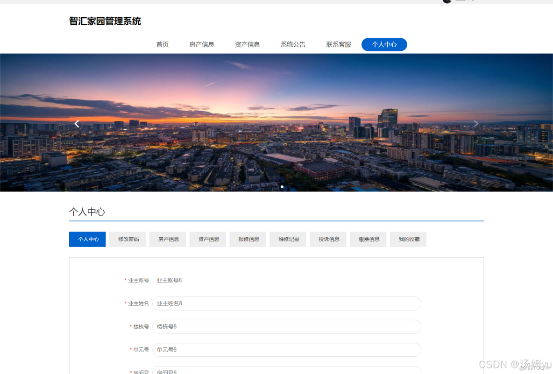The image size is (553, 374).
Task: Click the 业主姓名 input field
Action: tap(286, 303)
